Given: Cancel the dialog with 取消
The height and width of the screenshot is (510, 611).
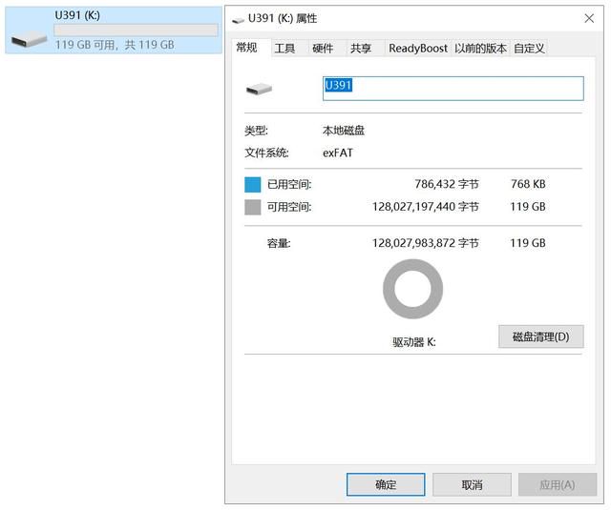Looking at the screenshot, I should point(472,484).
